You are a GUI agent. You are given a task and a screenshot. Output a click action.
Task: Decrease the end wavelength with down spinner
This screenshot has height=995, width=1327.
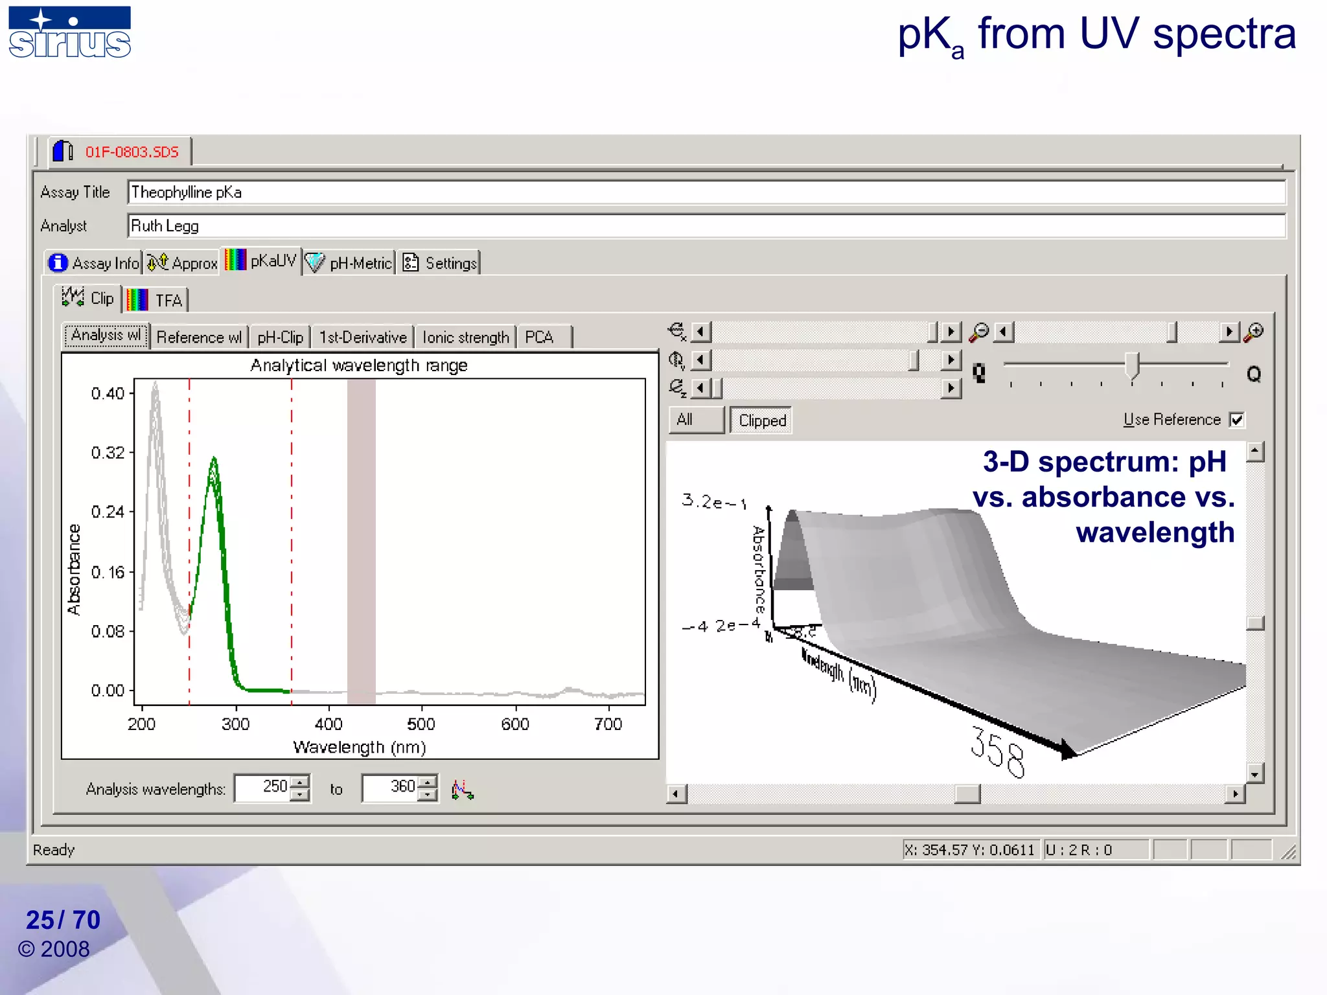click(427, 795)
